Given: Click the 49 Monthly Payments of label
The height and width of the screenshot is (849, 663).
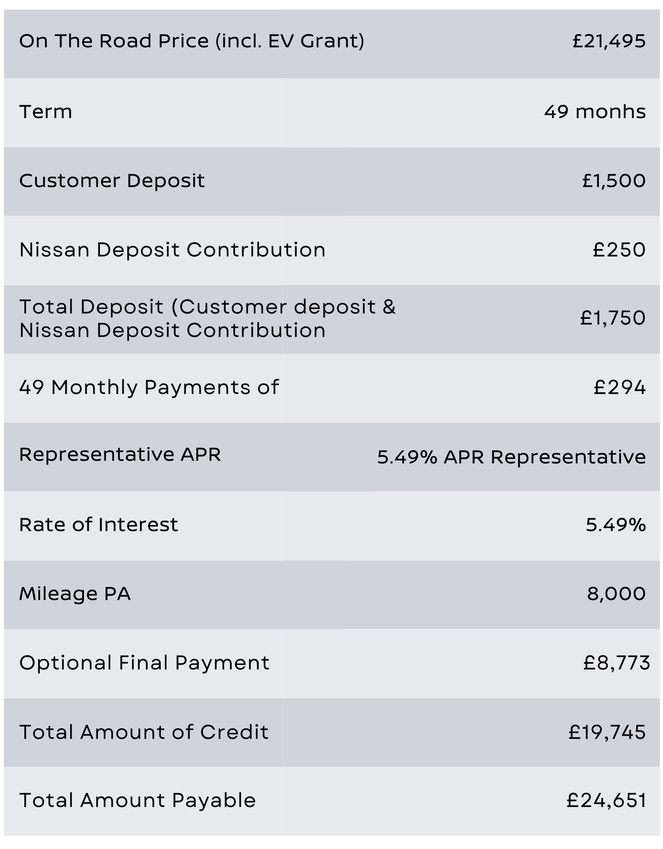Looking at the screenshot, I should pyautogui.click(x=149, y=387).
